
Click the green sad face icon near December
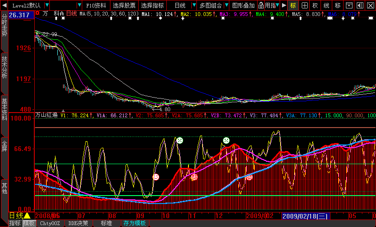coord(226,140)
